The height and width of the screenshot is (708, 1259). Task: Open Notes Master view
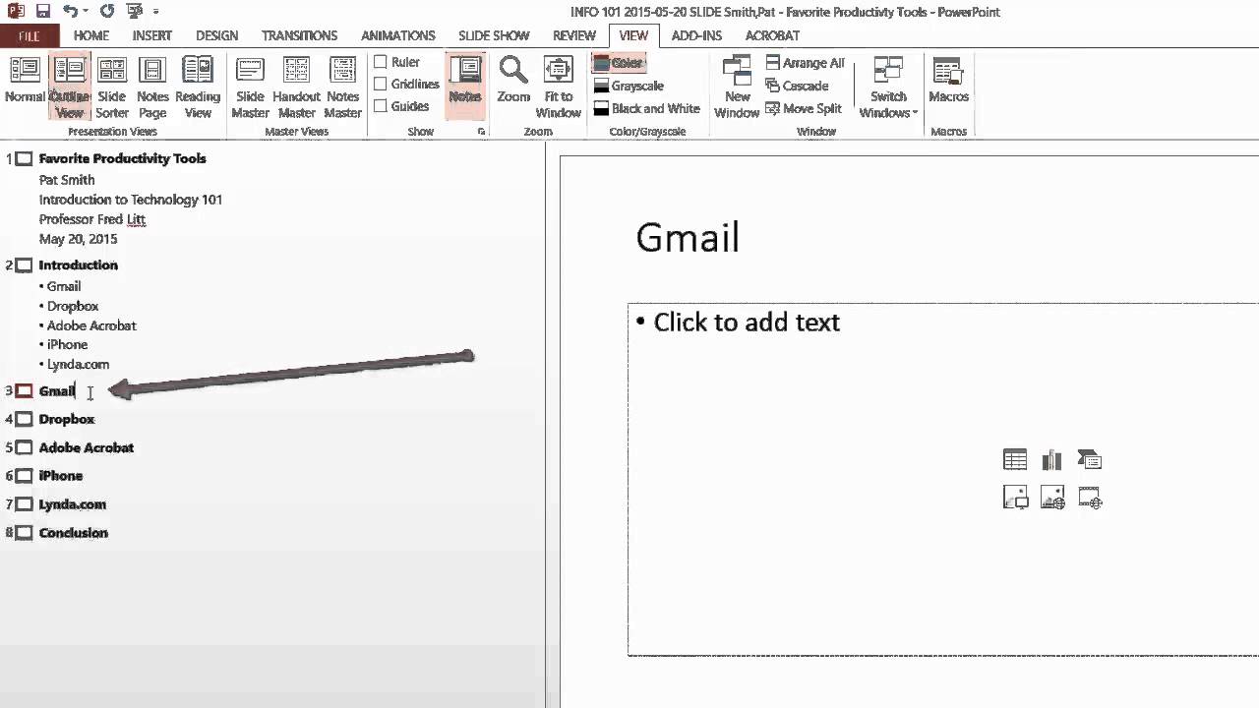pos(342,87)
